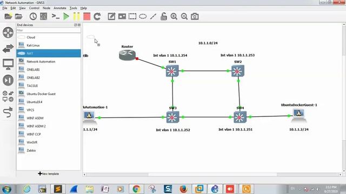Viewport: 346px width, 194px height.
Task: Select WinSVR device template
Action: point(49,142)
